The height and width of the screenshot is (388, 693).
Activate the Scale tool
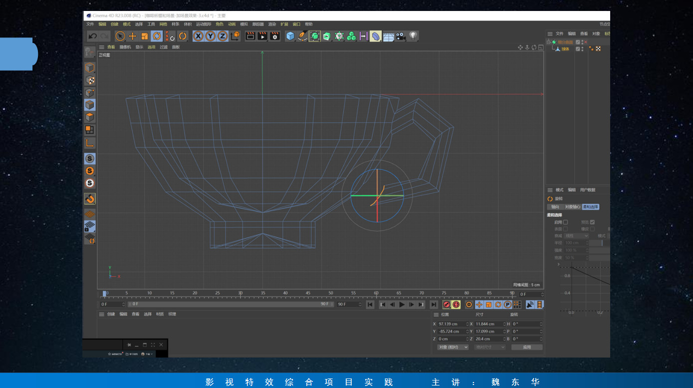144,36
